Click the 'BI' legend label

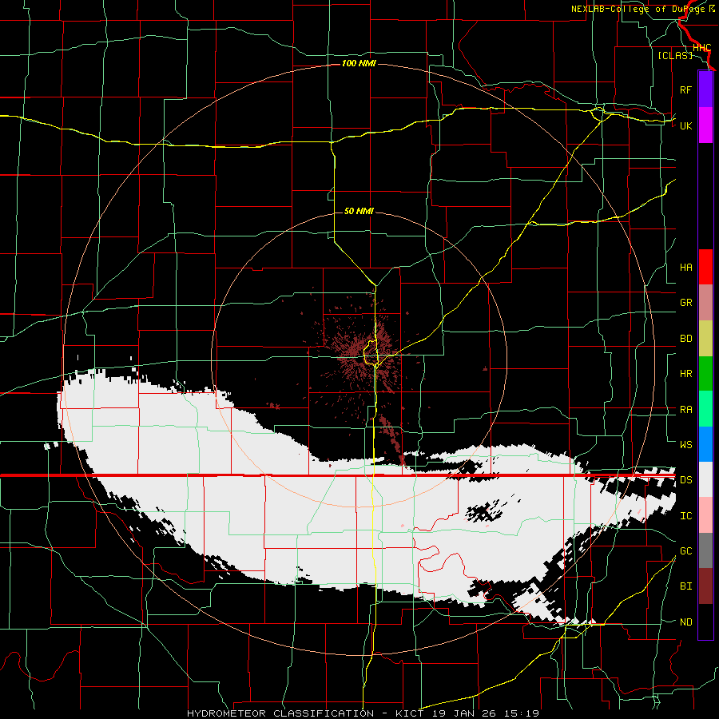[685, 586]
